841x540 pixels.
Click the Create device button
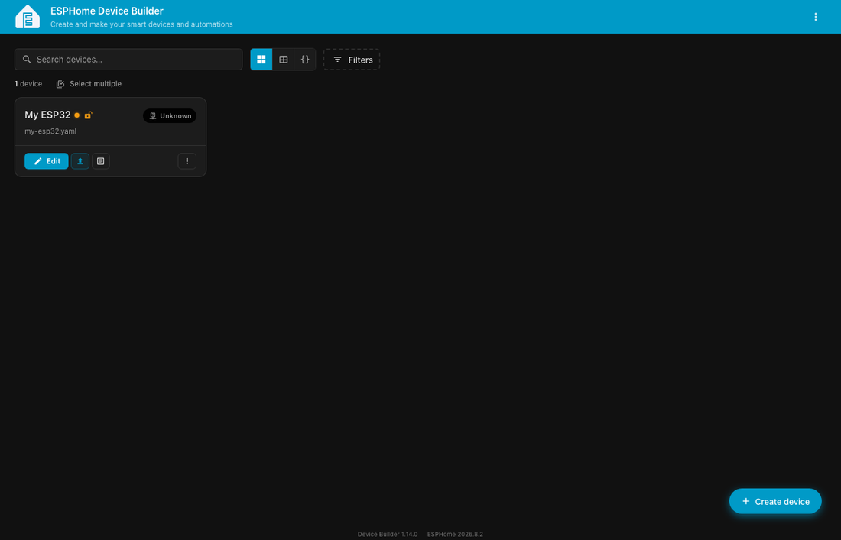pos(775,501)
